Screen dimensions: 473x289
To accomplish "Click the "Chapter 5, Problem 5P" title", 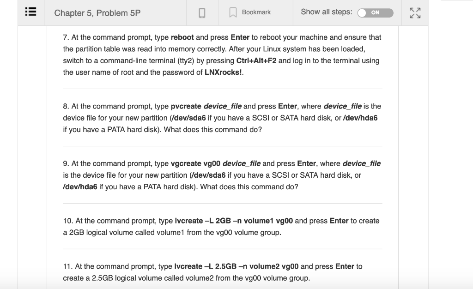I will (x=97, y=13).
